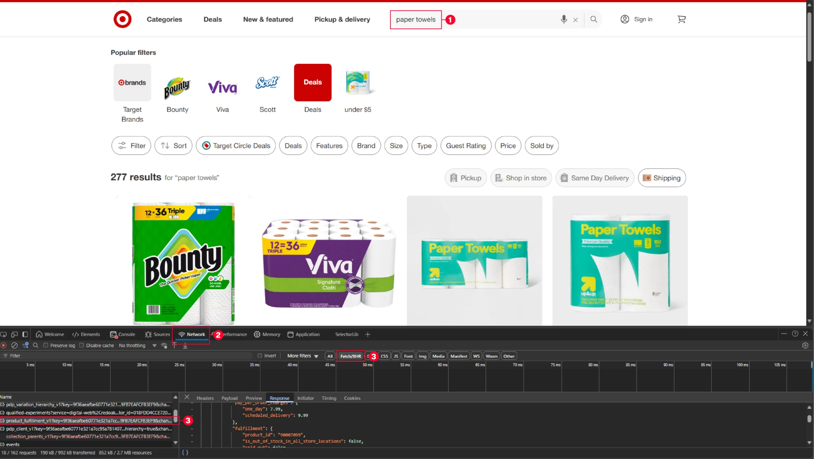This screenshot has width=814, height=459.
Task: Expand the Sold by filter chip
Action: click(x=542, y=145)
